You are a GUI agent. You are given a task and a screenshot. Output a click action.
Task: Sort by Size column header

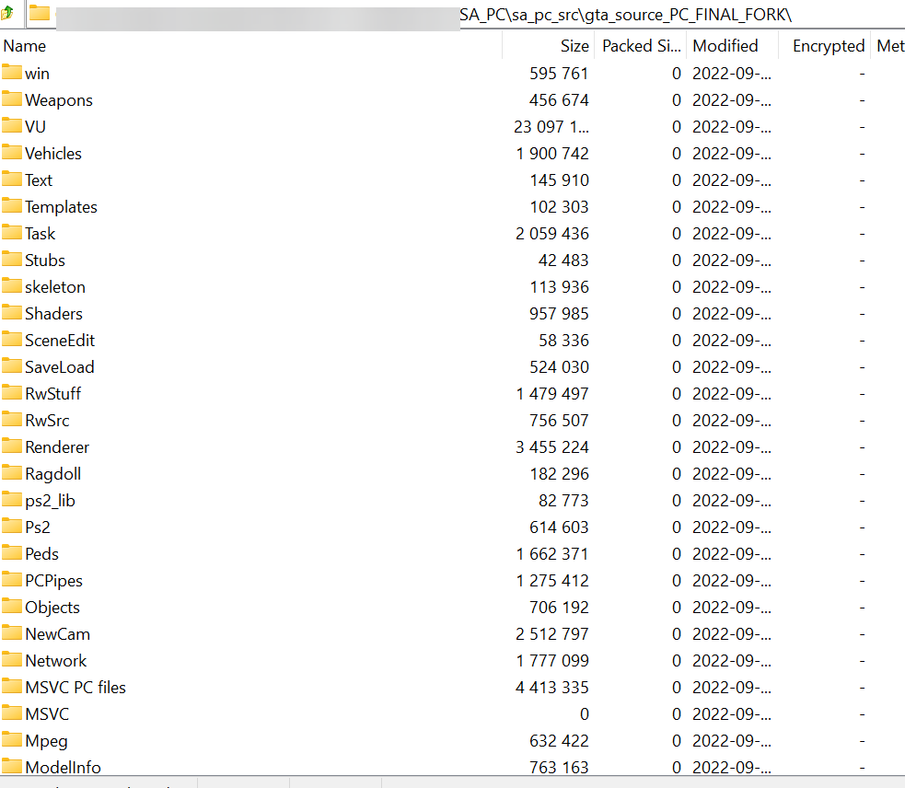click(549, 46)
